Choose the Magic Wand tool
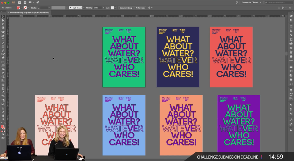Image resolution: width=294 pixels, height=161 pixels. coord(3,24)
